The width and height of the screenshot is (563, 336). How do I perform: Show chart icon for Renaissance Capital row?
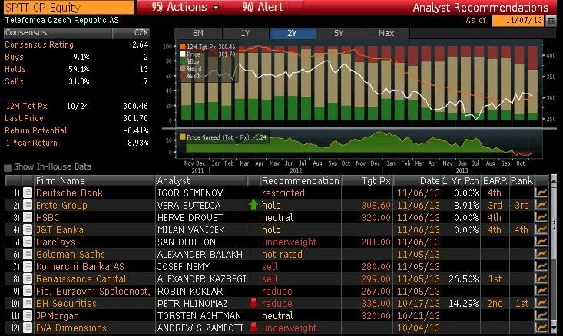[x=541, y=278]
